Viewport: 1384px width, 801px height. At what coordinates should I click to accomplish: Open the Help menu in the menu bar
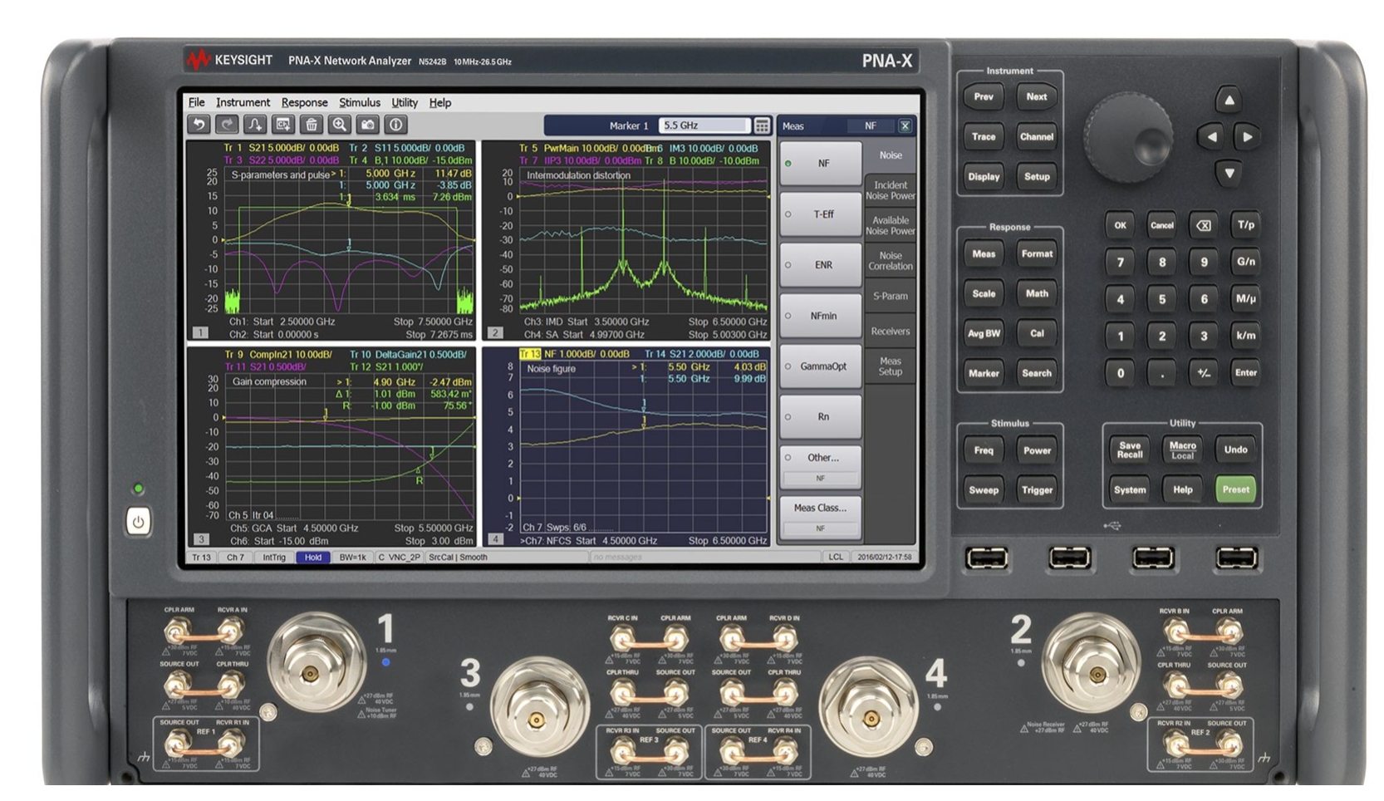coord(440,102)
